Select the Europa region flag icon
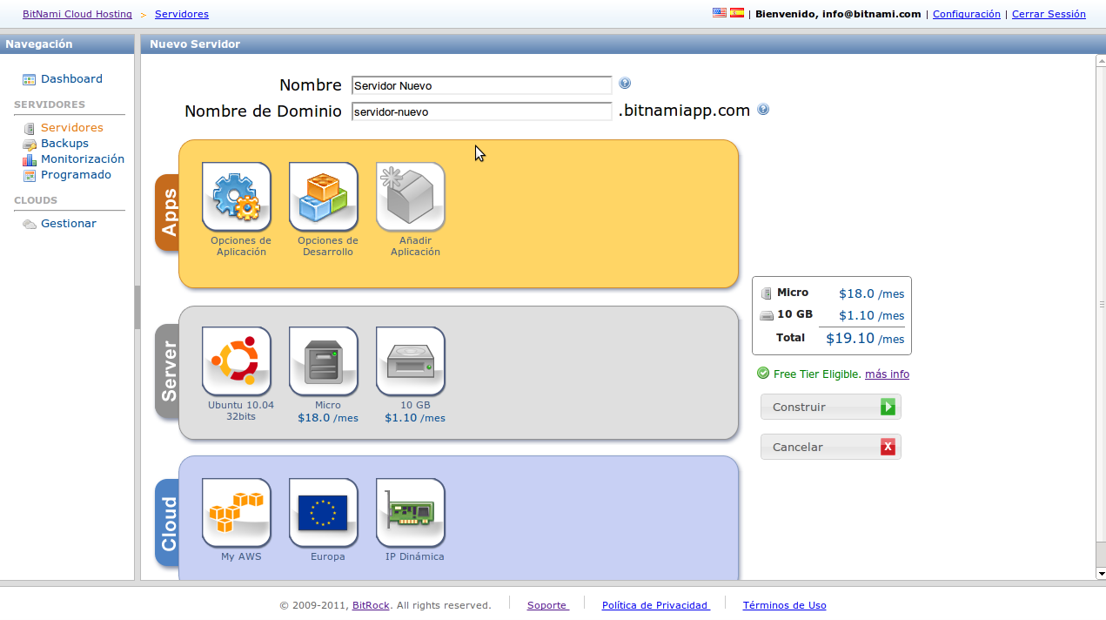1106x620 pixels. (324, 513)
